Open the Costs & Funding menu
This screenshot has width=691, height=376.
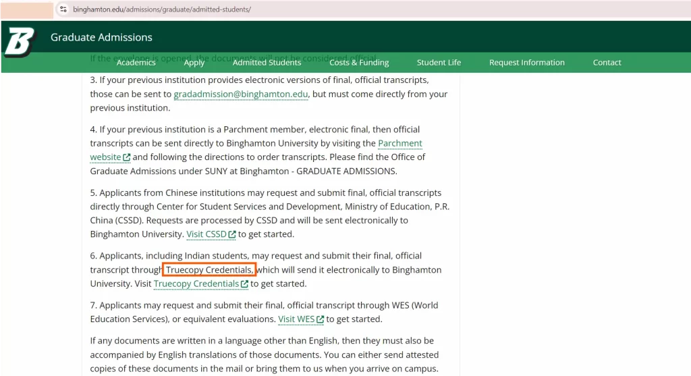point(359,63)
